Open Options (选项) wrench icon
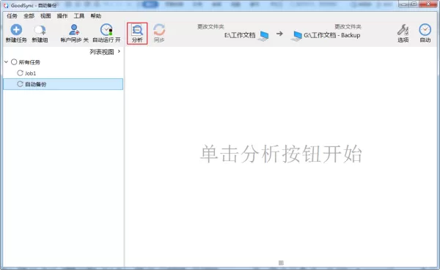 [403, 30]
